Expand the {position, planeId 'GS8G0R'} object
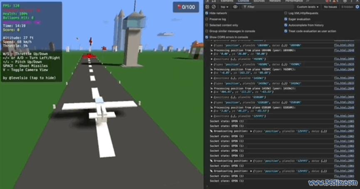 click(x=212, y=97)
